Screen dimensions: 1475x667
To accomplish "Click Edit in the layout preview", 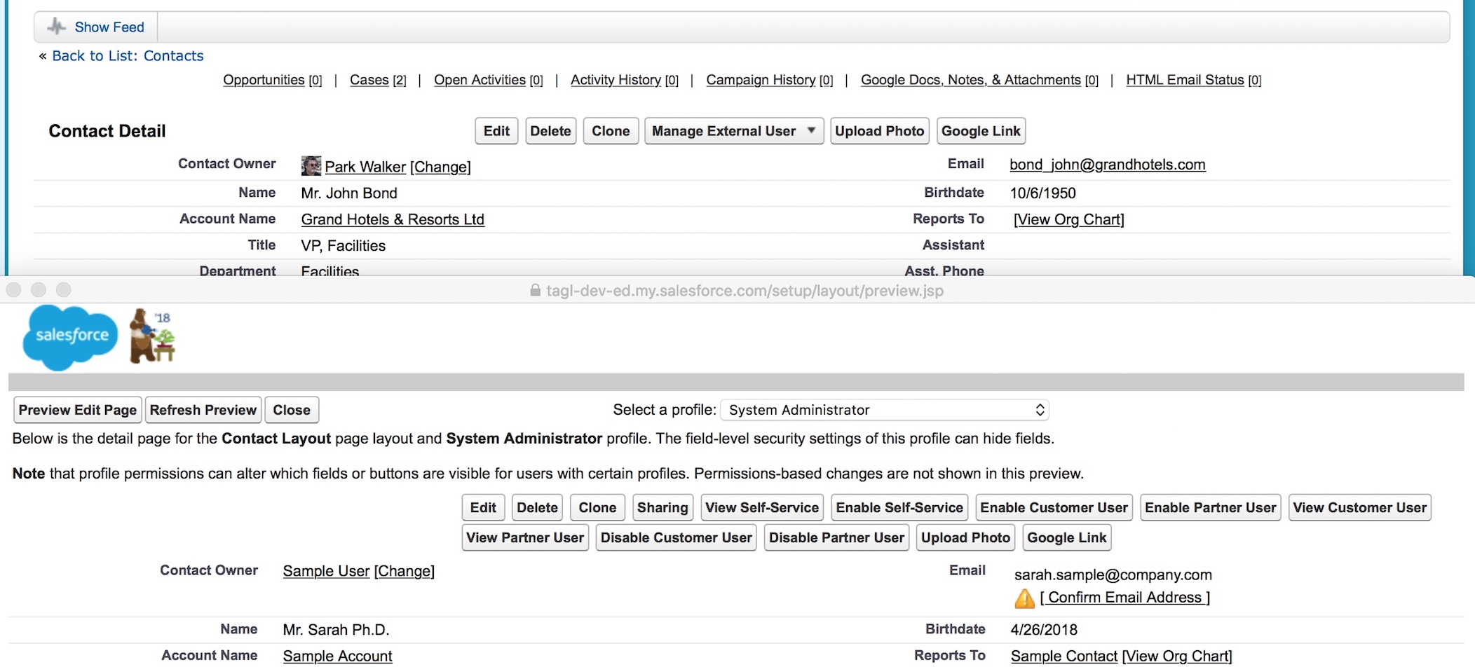I will [483, 507].
